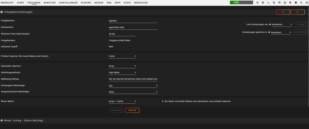The image size is (309, 129).
Task: Click the 38% progress bar
Action: [x=241, y=2]
